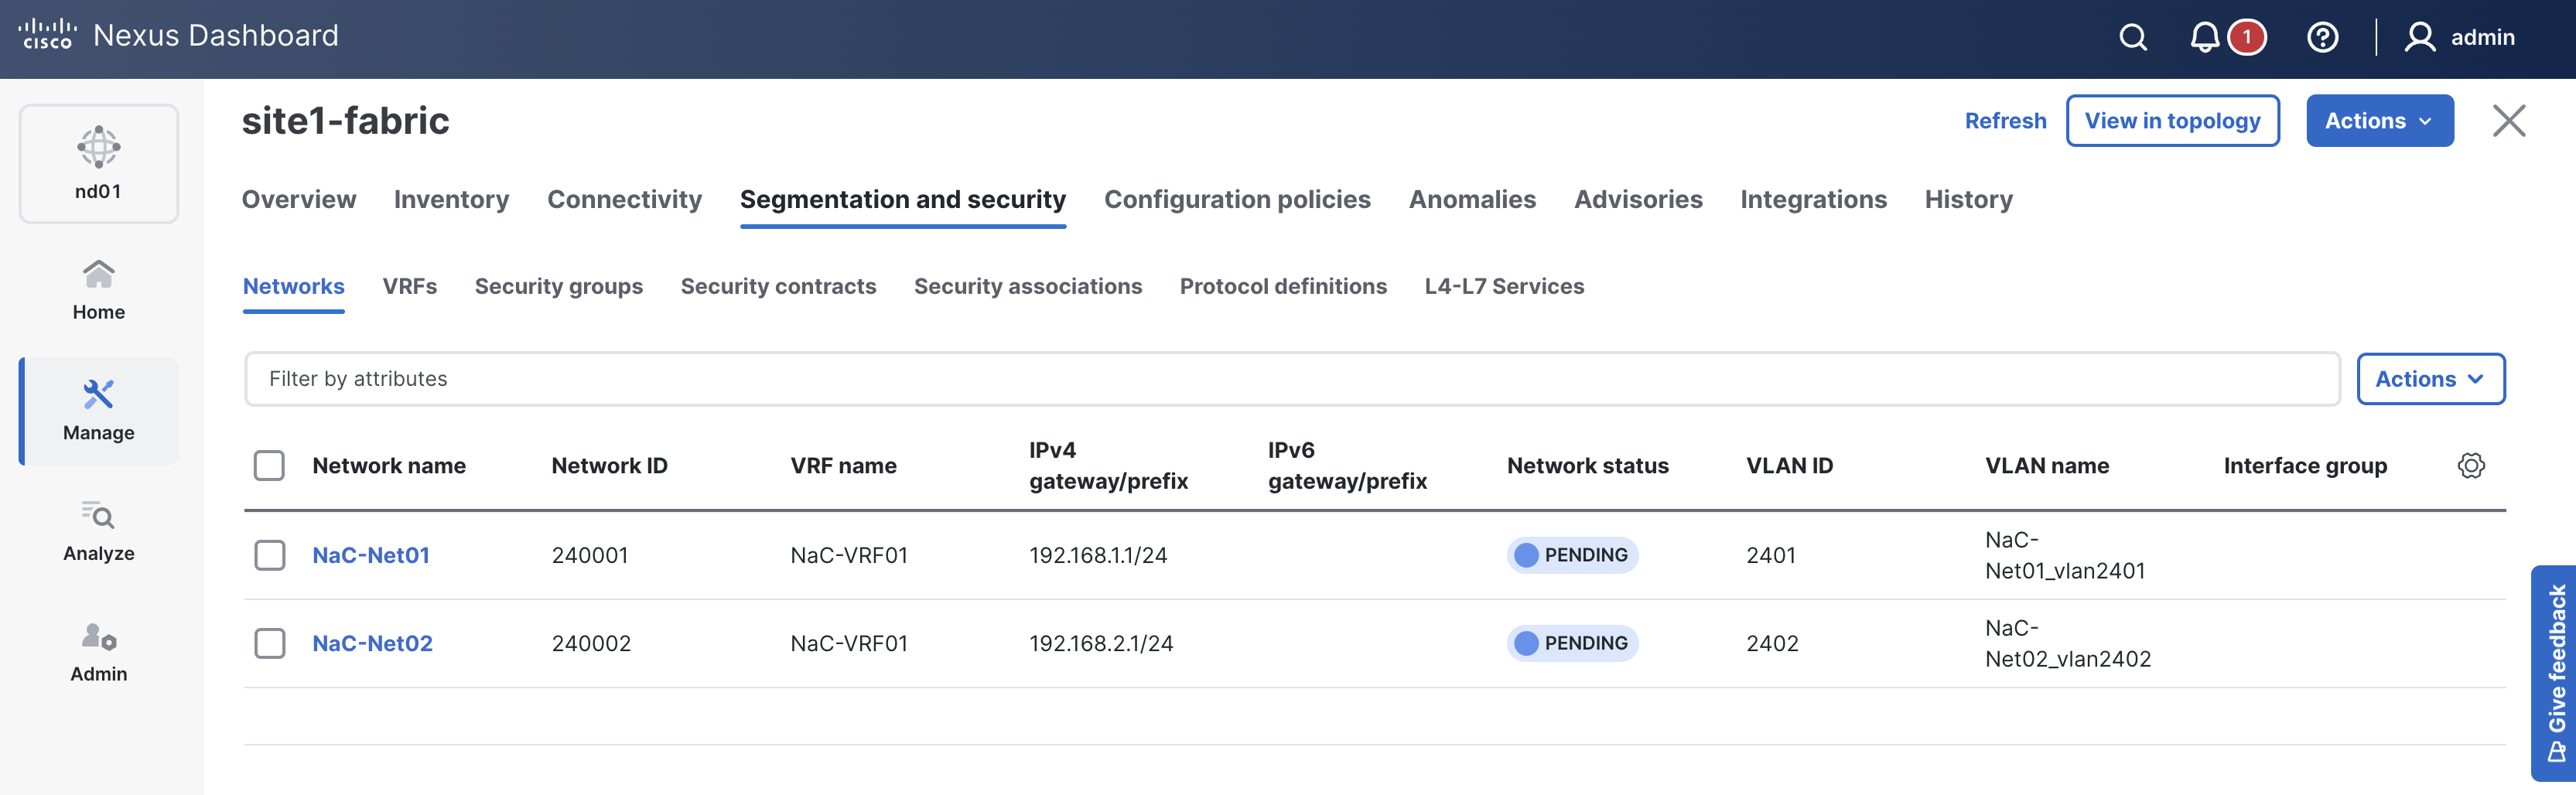The image size is (2576, 795).
Task: Open the help question mark icon
Action: point(2322,38)
